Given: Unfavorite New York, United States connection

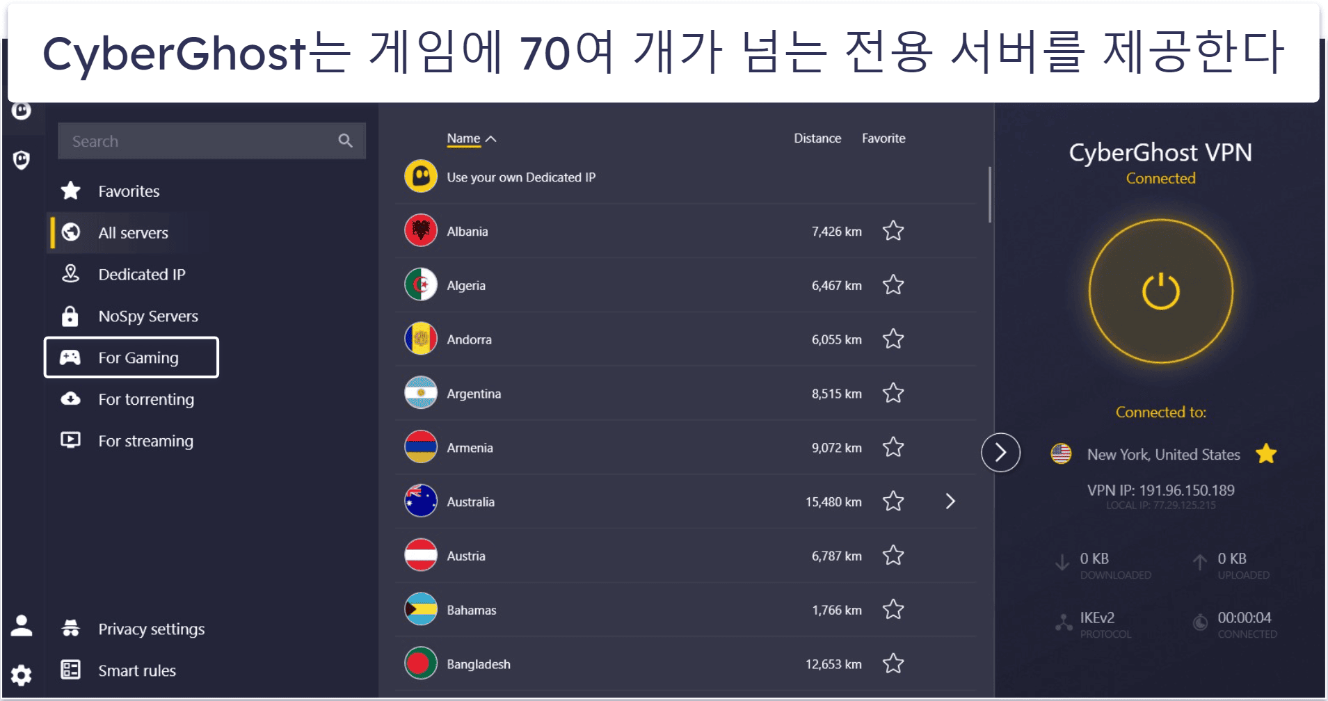Looking at the screenshot, I should coord(1266,453).
